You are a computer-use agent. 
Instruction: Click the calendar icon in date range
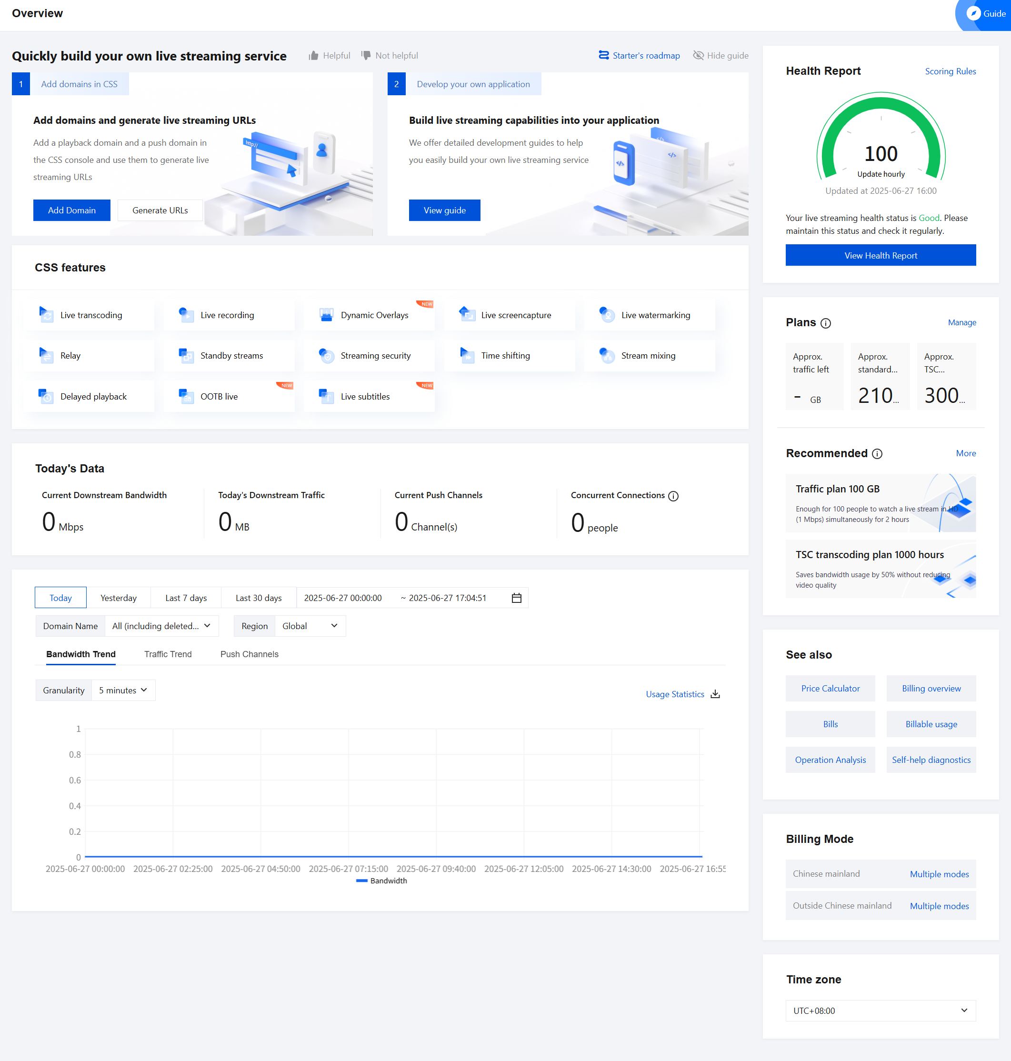coord(516,598)
